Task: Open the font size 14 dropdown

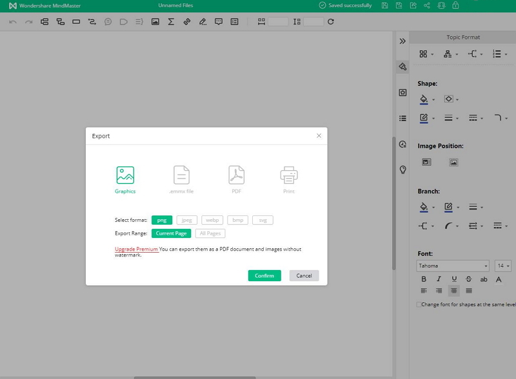Action: click(503, 266)
